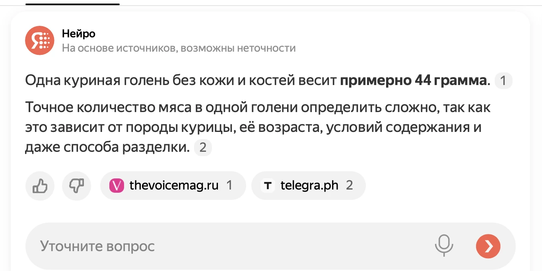The image size is (542, 271).
Task: Select the active tab underline at top
Action: click(x=73, y=4)
